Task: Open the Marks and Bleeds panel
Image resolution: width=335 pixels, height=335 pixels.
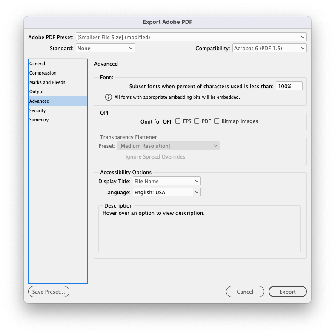Action: pyautogui.click(x=58, y=82)
